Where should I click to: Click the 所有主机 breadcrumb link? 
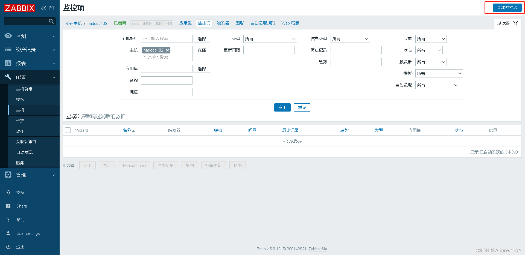pos(74,23)
